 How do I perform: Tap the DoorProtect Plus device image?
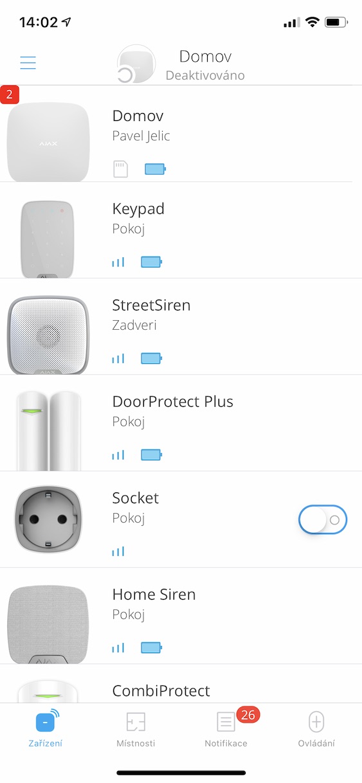[48, 431]
